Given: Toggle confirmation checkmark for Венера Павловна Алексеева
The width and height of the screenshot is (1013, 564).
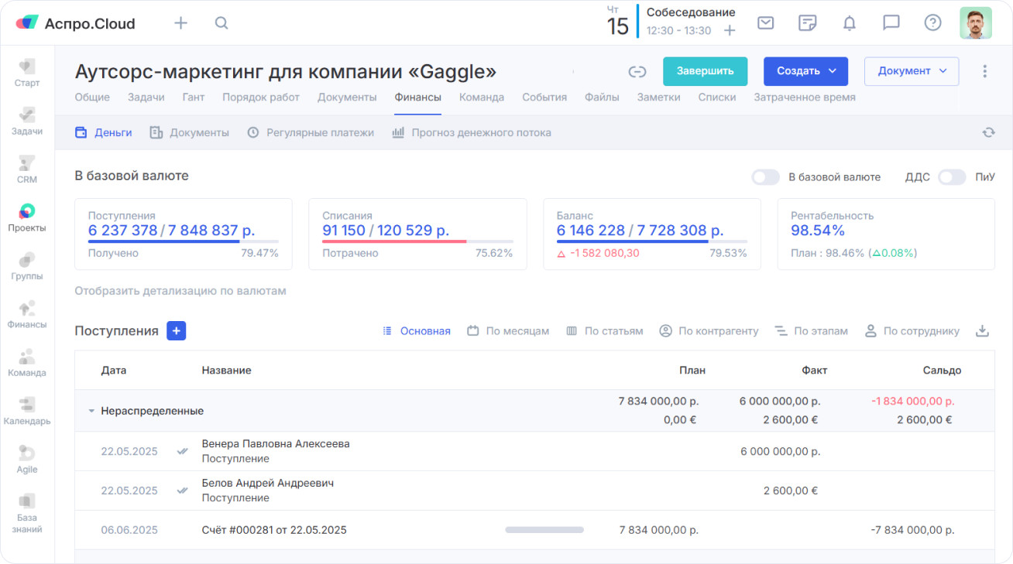Looking at the screenshot, I should [x=182, y=451].
